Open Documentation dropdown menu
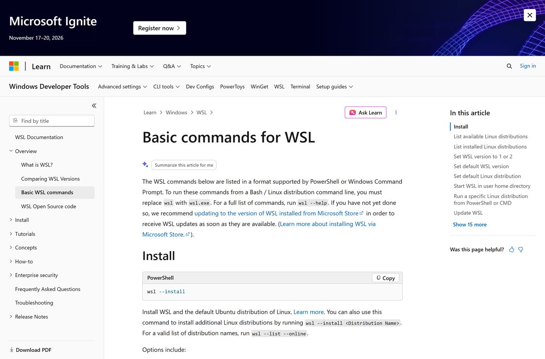Image resolution: width=545 pixels, height=359 pixels. 81,66
